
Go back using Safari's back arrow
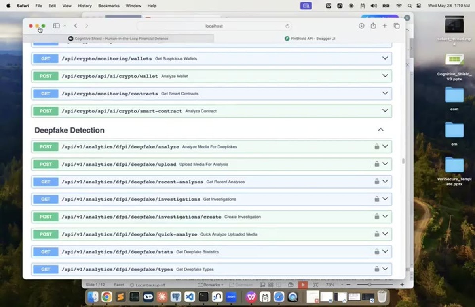click(75, 26)
